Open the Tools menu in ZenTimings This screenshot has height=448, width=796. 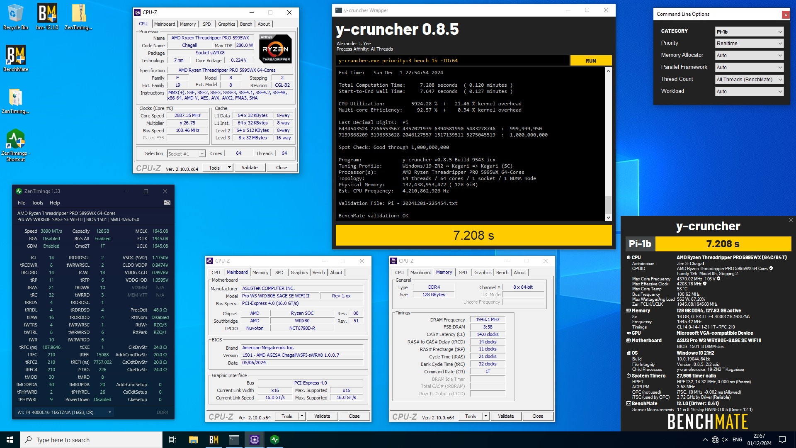pos(37,203)
